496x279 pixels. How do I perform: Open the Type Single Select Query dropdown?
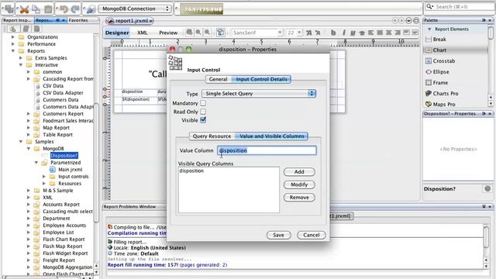259,93
